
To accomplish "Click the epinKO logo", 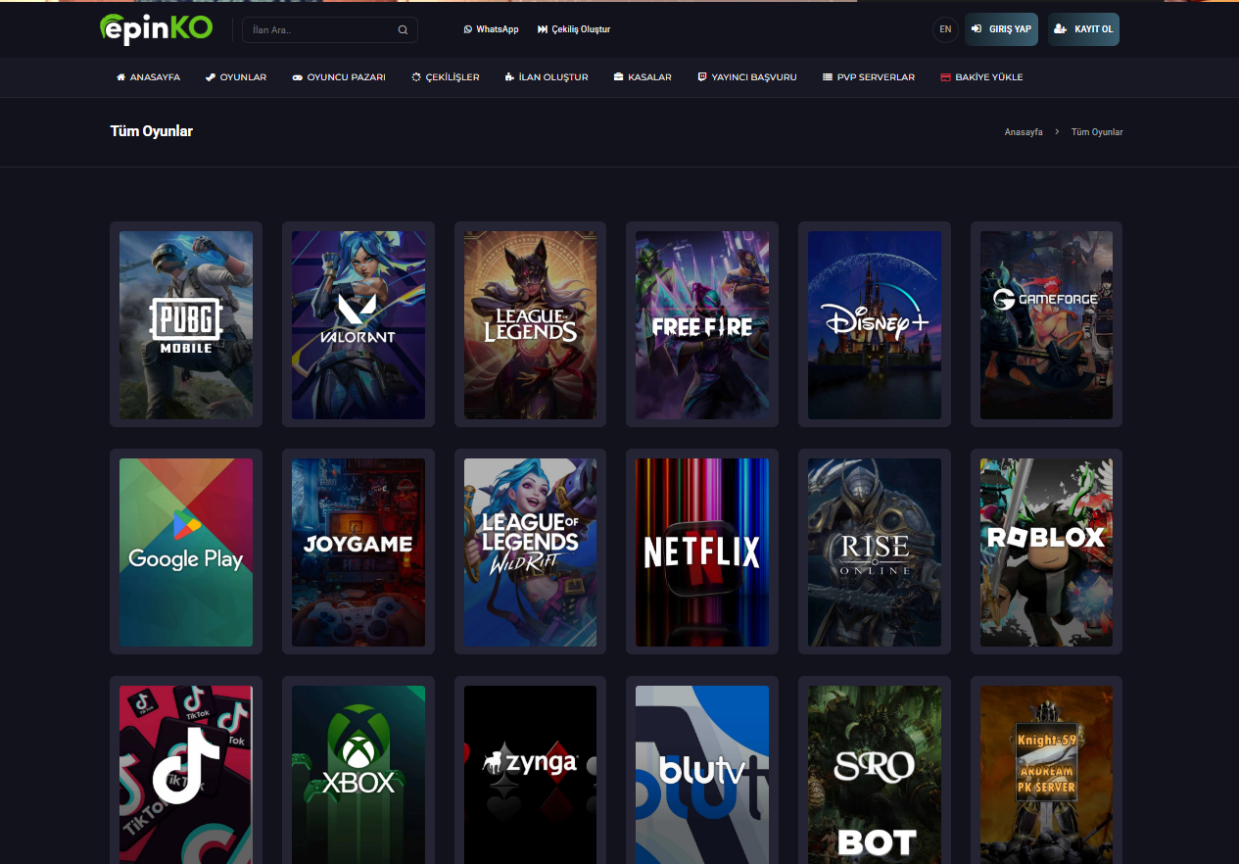I will tap(156, 29).
